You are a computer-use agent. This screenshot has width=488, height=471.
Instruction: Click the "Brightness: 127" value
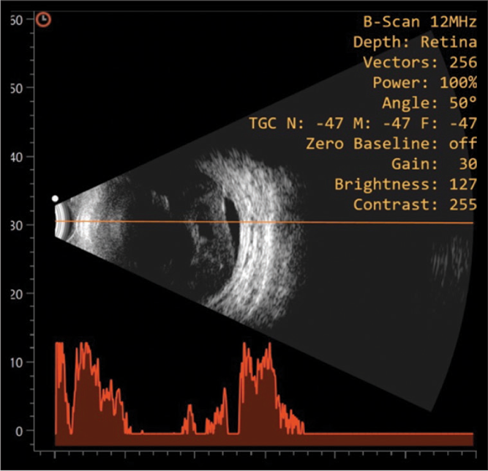405,185
